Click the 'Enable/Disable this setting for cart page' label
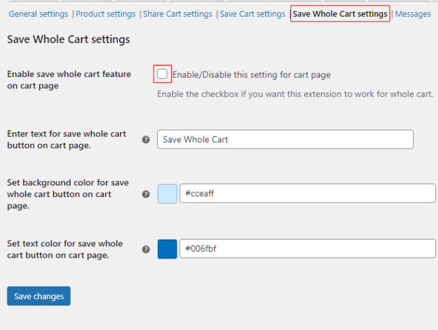438x330 pixels. (251, 75)
